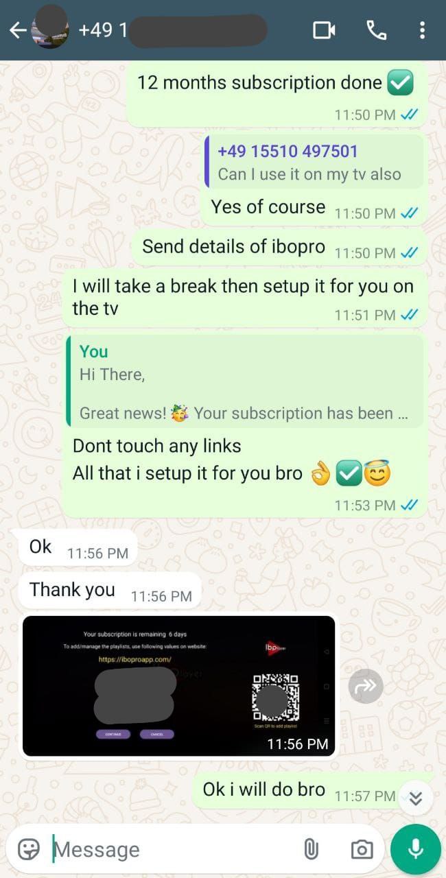Jump to latest messages with down chevrons
Screen dimensions: 446x878
pyautogui.click(x=416, y=798)
